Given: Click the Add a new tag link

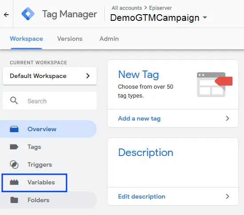Looking at the screenshot, I should pyautogui.click(x=139, y=119).
